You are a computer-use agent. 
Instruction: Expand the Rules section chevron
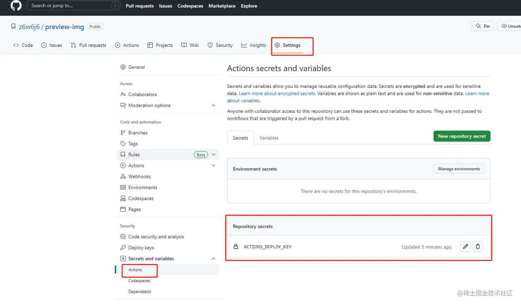coord(214,155)
